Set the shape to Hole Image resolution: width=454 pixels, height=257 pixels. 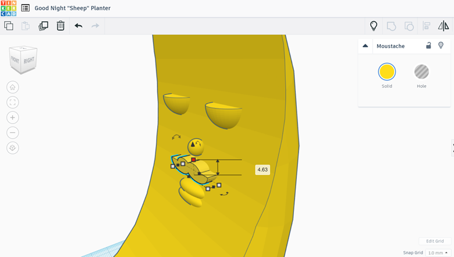pyautogui.click(x=421, y=72)
